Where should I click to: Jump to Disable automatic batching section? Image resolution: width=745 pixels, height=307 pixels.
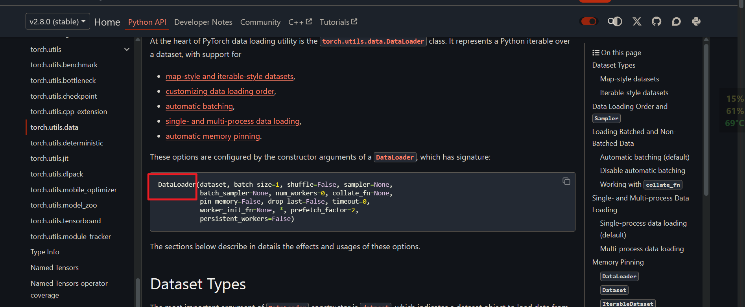[642, 171]
